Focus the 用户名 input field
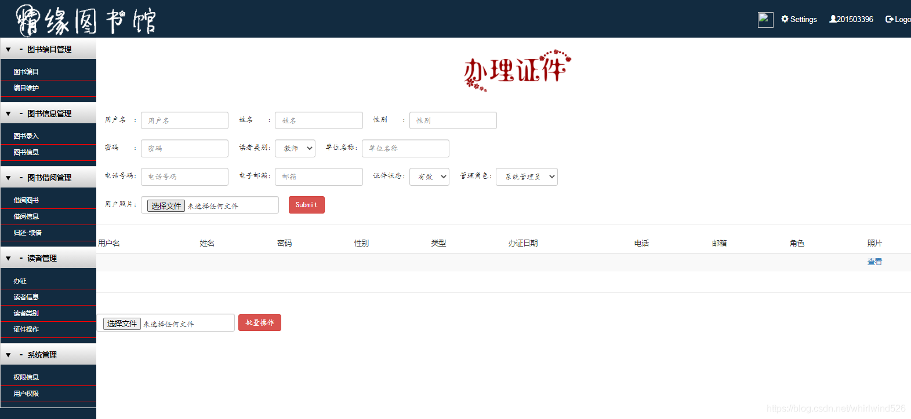This screenshot has height=419, width=911. (x=184, y=120)
